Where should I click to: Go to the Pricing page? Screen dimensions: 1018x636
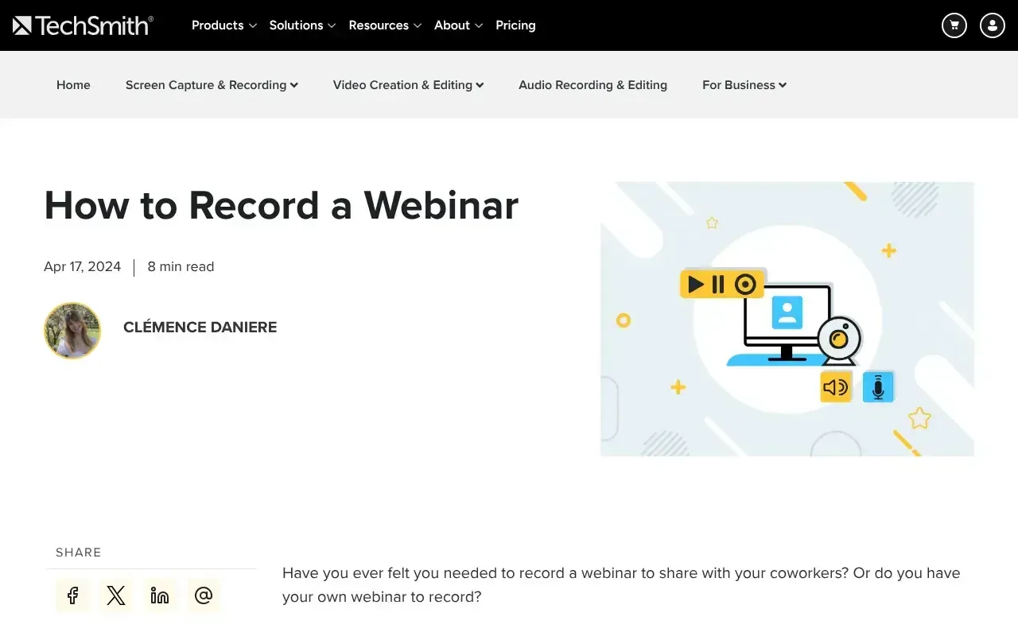click(x=515, y=25)
